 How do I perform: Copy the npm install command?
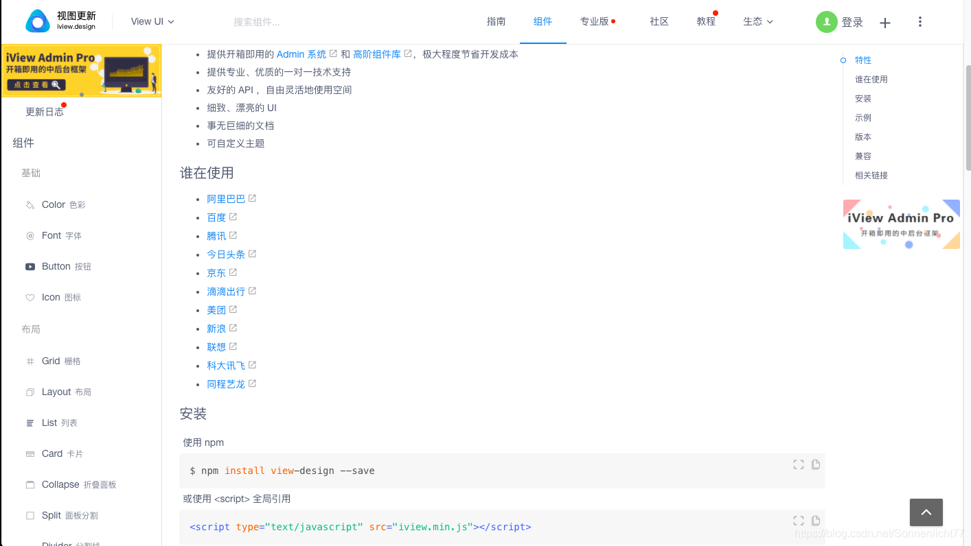(816, 464)
